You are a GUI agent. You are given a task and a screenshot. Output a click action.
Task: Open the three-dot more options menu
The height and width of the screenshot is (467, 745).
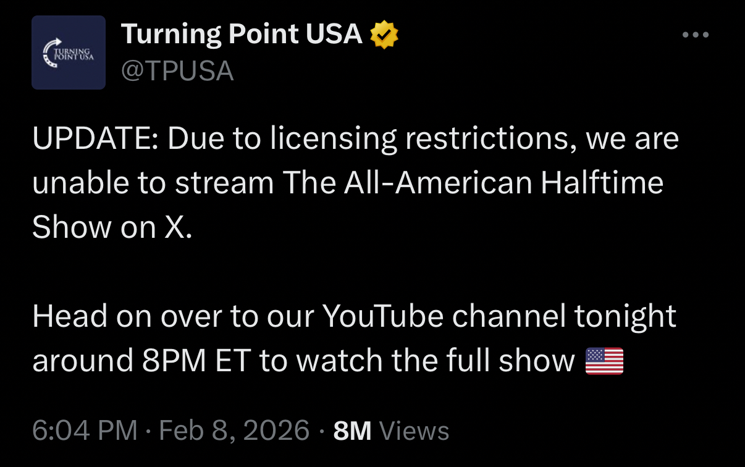[x=696, y=35]
